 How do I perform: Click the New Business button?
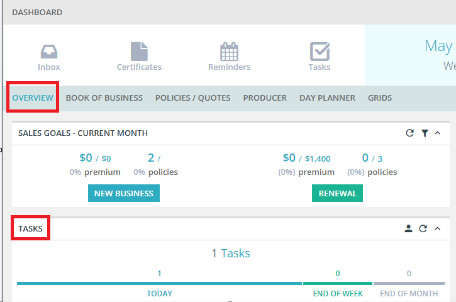[x=124, y=193]
